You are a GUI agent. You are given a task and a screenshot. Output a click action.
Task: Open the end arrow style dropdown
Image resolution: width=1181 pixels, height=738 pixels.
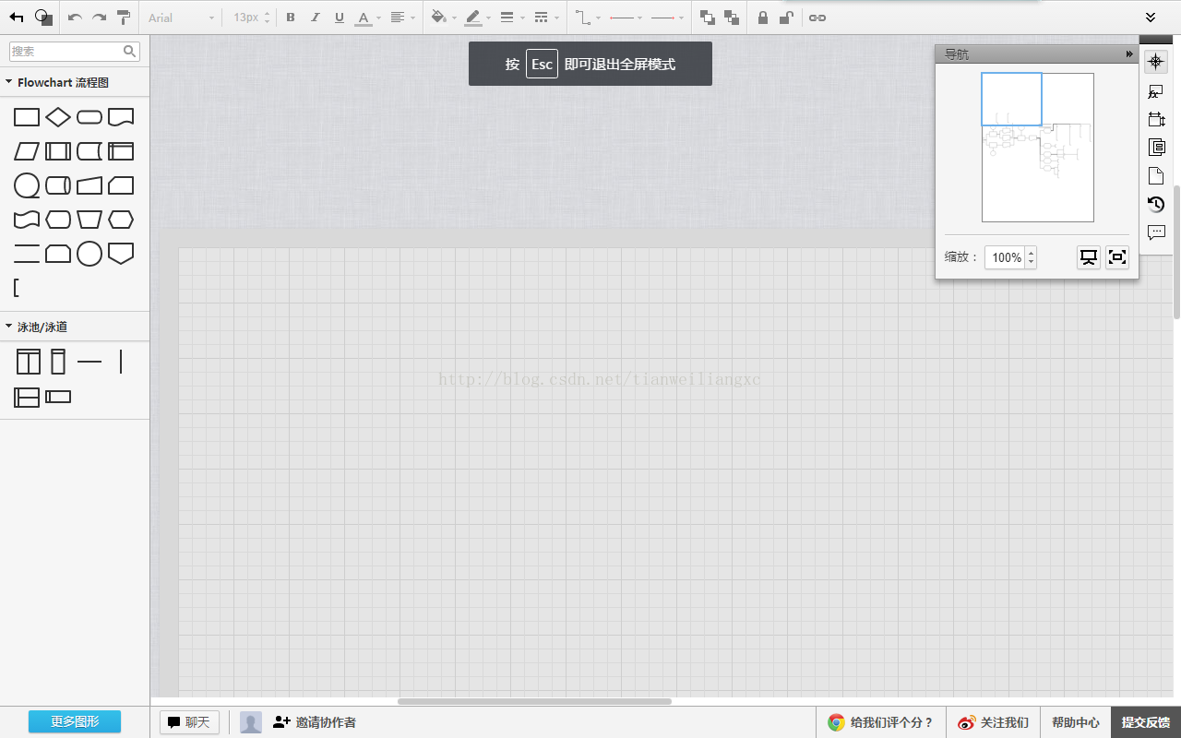pos(667,18)
